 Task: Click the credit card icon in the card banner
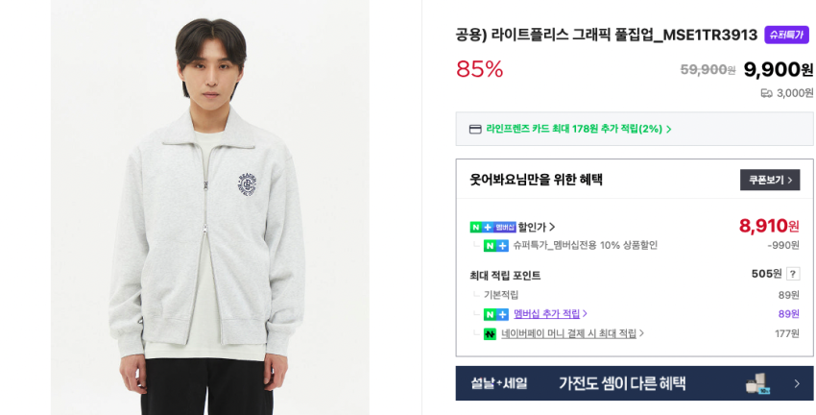pos(475,129)
